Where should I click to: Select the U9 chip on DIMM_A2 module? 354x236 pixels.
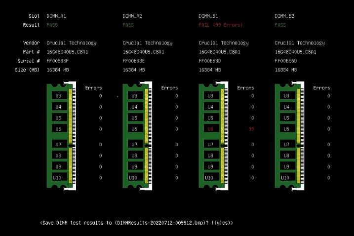(135, 166)
